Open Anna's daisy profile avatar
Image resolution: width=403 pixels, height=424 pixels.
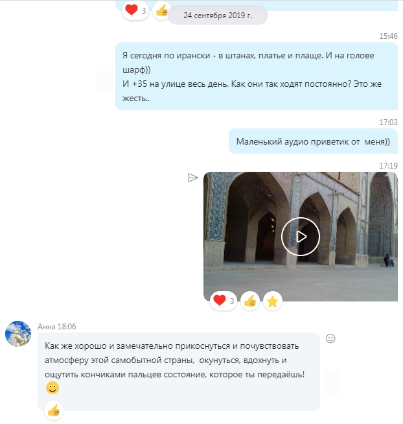tap(18, 334)
